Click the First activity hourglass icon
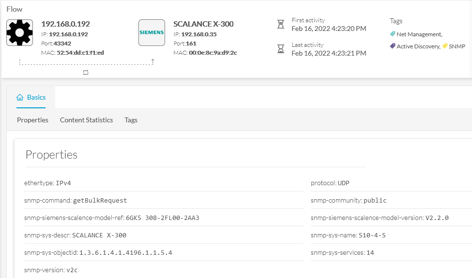 tap(281, 24)
